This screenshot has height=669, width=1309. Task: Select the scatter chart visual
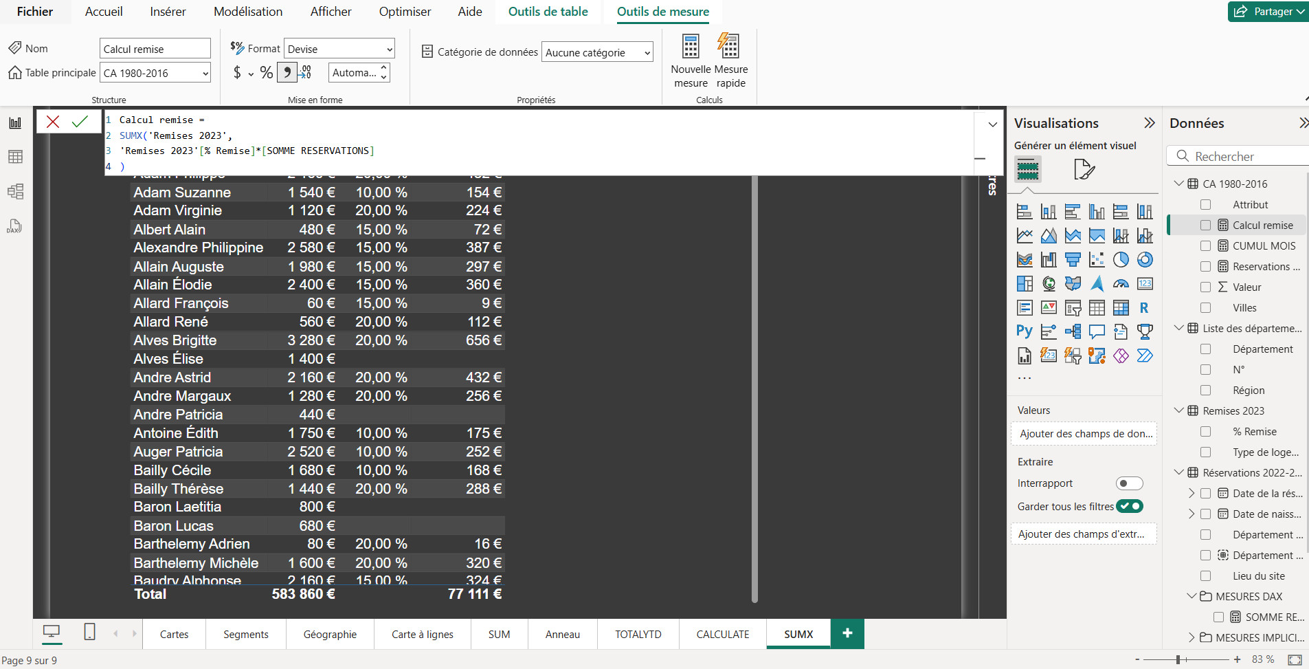[x=1097, y=259]
